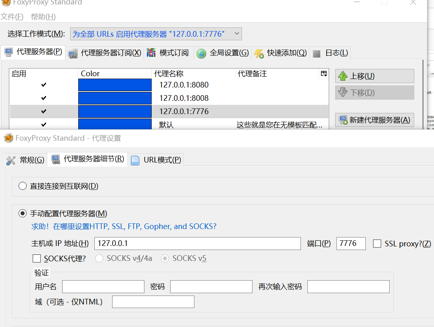
Task: Click the 下移(D) move down button
Action: (x=374, y=92)
